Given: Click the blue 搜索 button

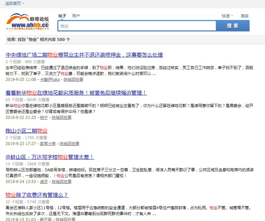Looking at the screenshot, I should click(x=233, y=26).
